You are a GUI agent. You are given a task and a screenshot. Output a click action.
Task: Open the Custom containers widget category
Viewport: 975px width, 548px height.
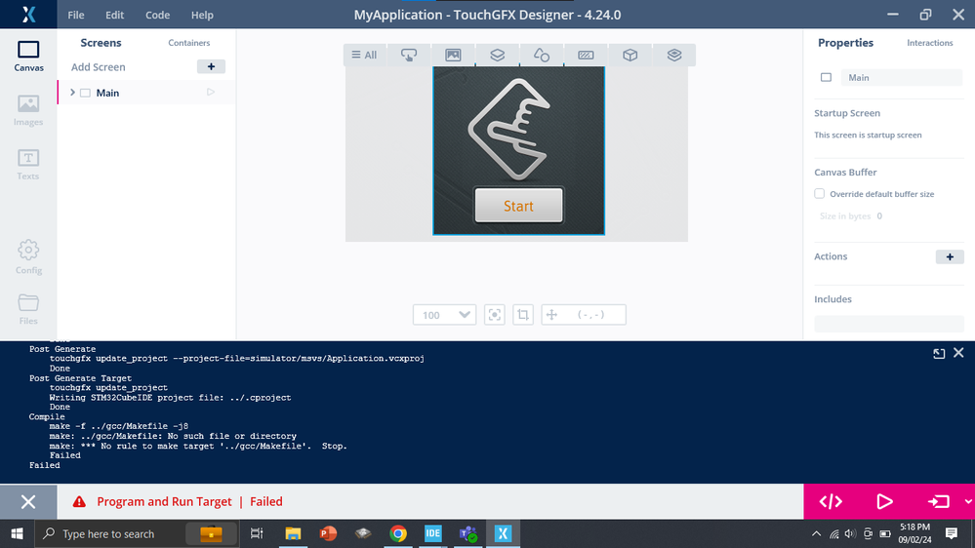pyautogui.click(x=674, y=55)
